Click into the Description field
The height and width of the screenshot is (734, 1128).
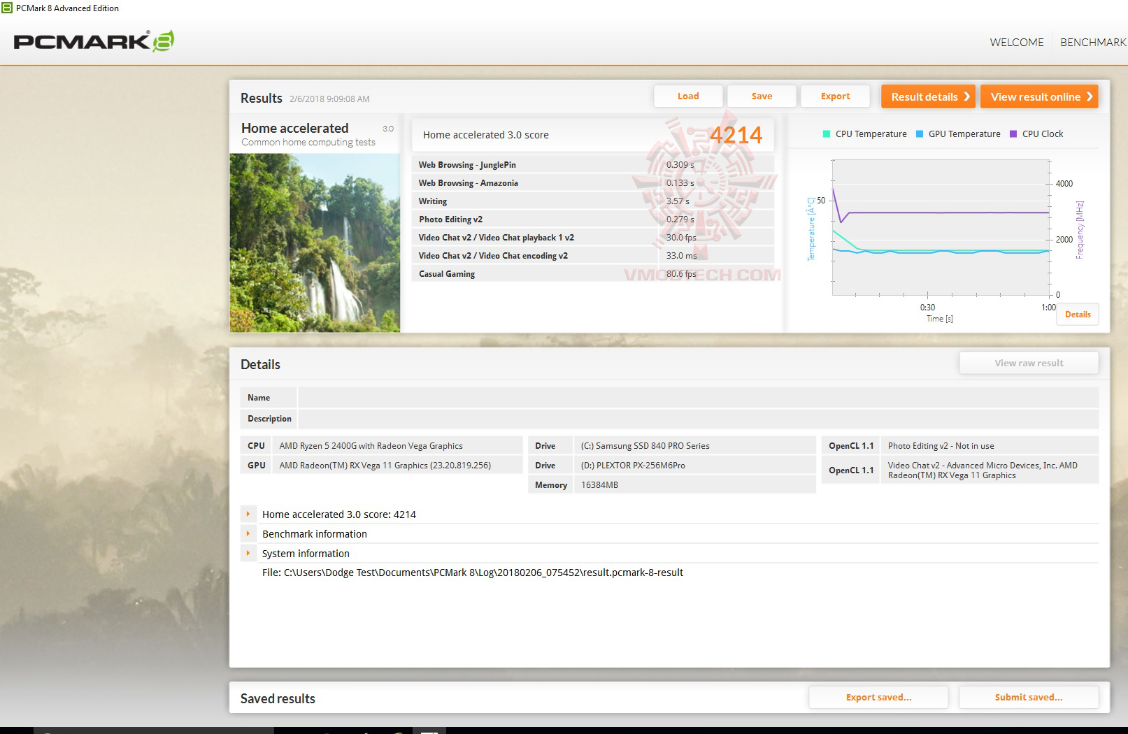(698, 419)
